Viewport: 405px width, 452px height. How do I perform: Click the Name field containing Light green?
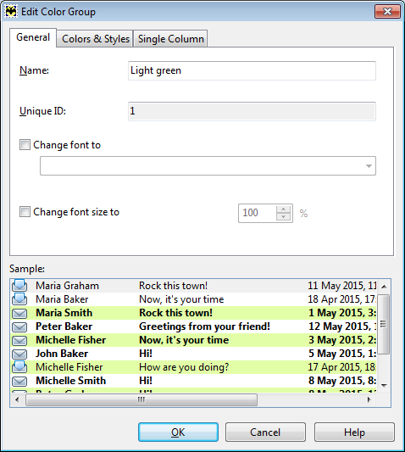[252, 70]
